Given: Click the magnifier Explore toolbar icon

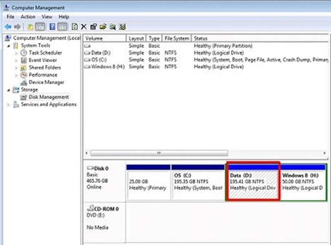Looking at the screenshot, I should click(x=113, y=27).
